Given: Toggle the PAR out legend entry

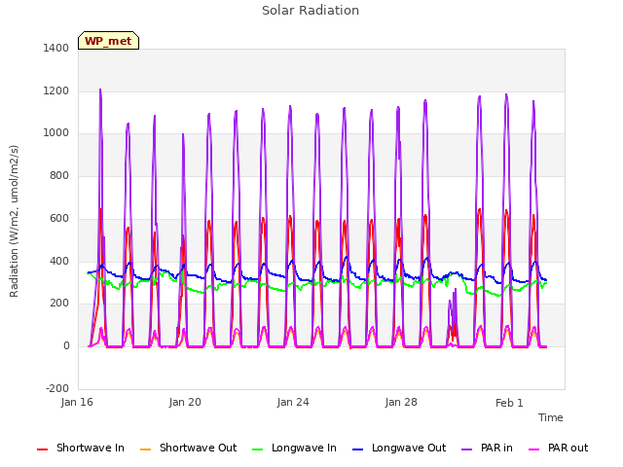Looking at the screenshot, I should pos(559,448).
